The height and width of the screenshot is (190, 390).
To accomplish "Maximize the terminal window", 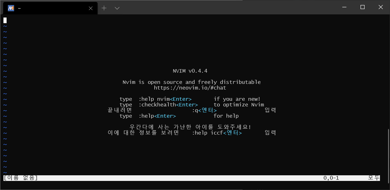I will (x=362, y=7).
